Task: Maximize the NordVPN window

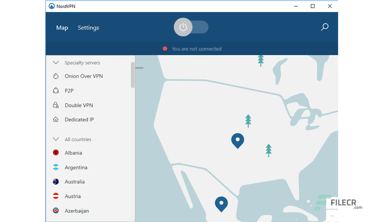Action: pyautogui.click(x=312, y=6)
